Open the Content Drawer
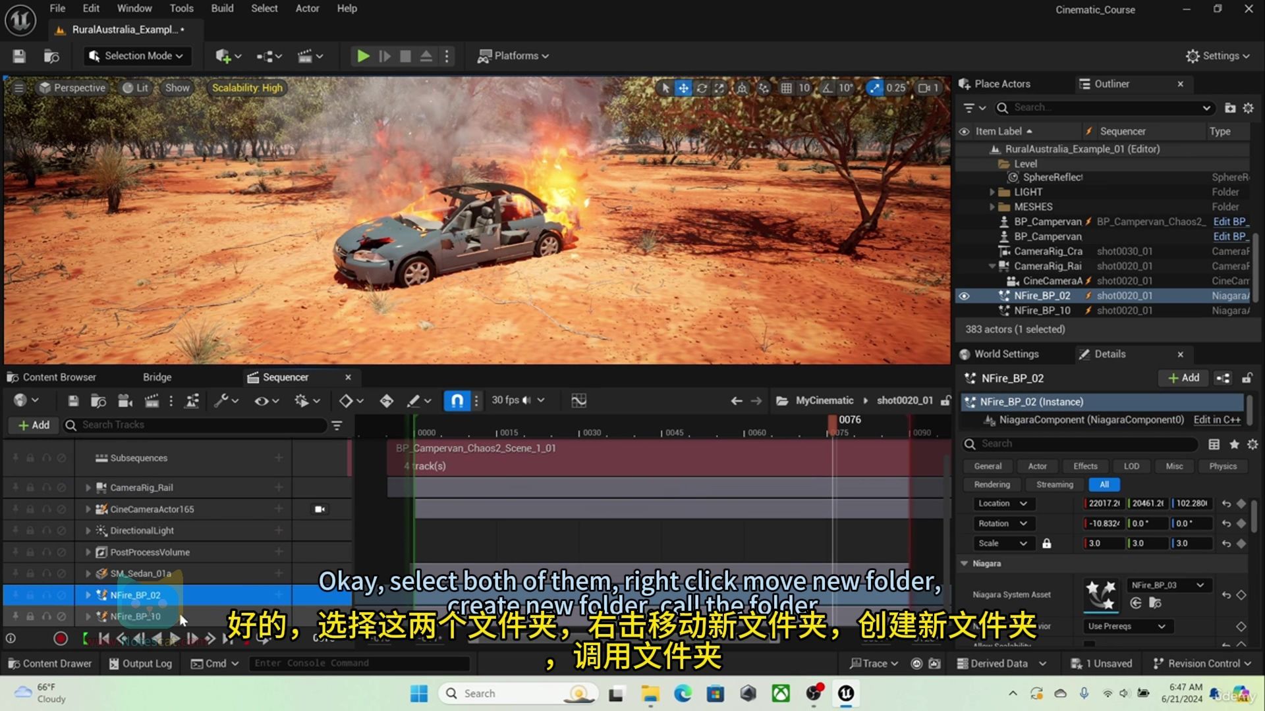 click(x=50, y=664)
